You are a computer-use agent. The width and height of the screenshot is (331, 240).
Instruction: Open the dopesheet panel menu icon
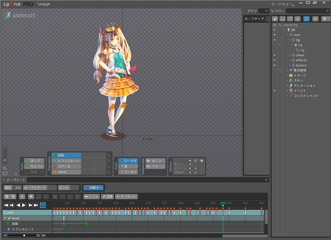click(x=266, y=179)
